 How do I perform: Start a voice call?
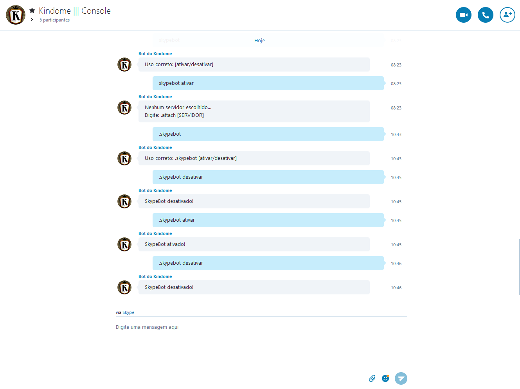[486, 15]
